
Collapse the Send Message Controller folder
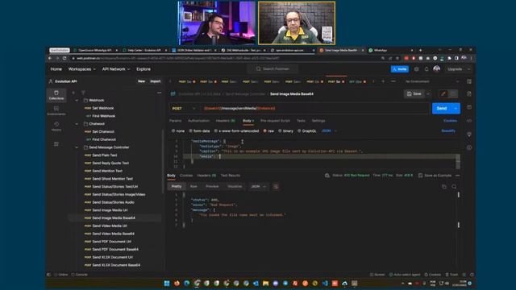click(77, 147)
